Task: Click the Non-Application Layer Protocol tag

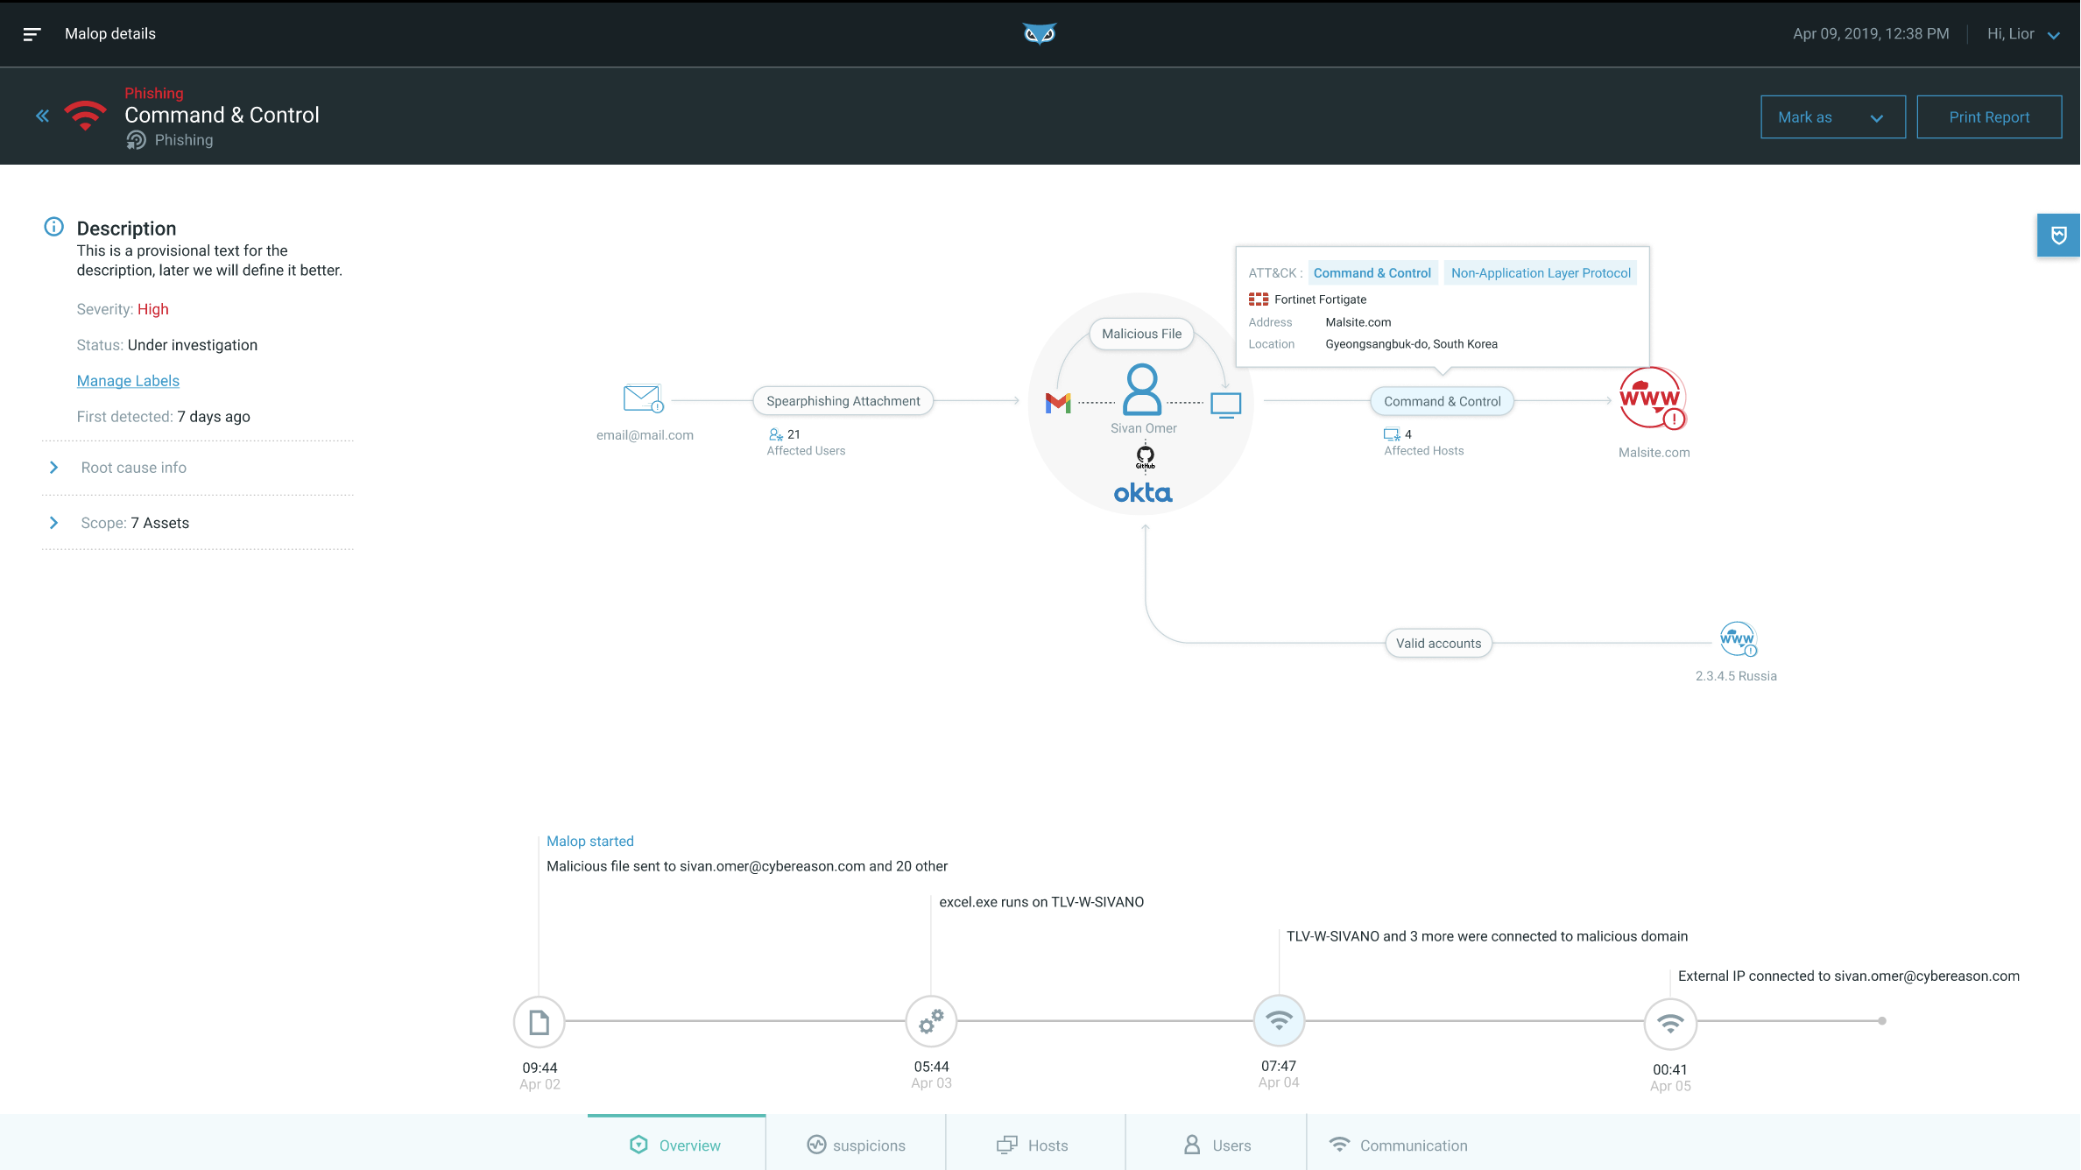Action: 1541,273
